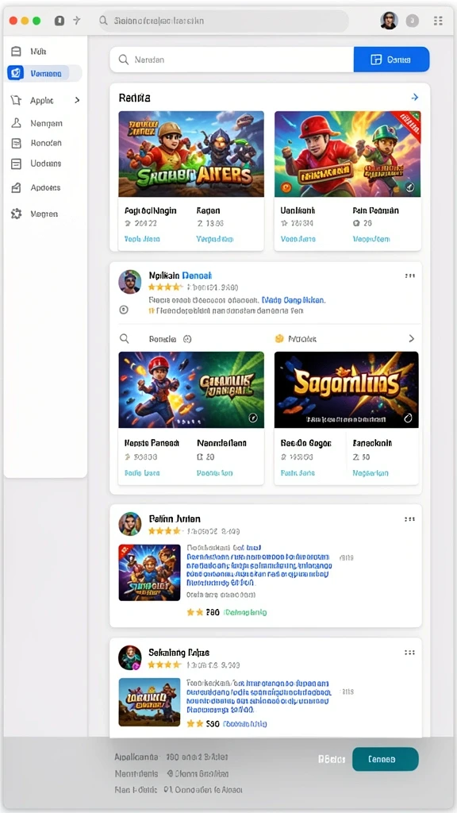Click the magnifier icon beside Bonalo
The width and height of the screenshot is (457, 813).
click(x=125, y=338)
